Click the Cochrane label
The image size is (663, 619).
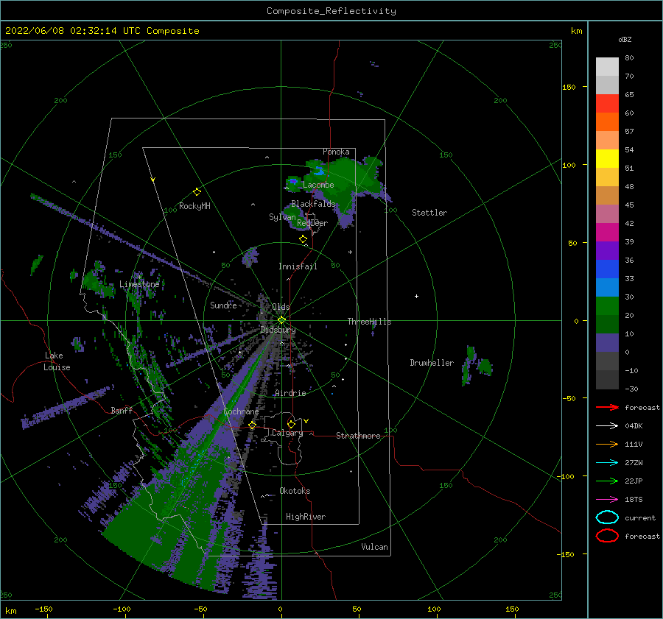241,411
